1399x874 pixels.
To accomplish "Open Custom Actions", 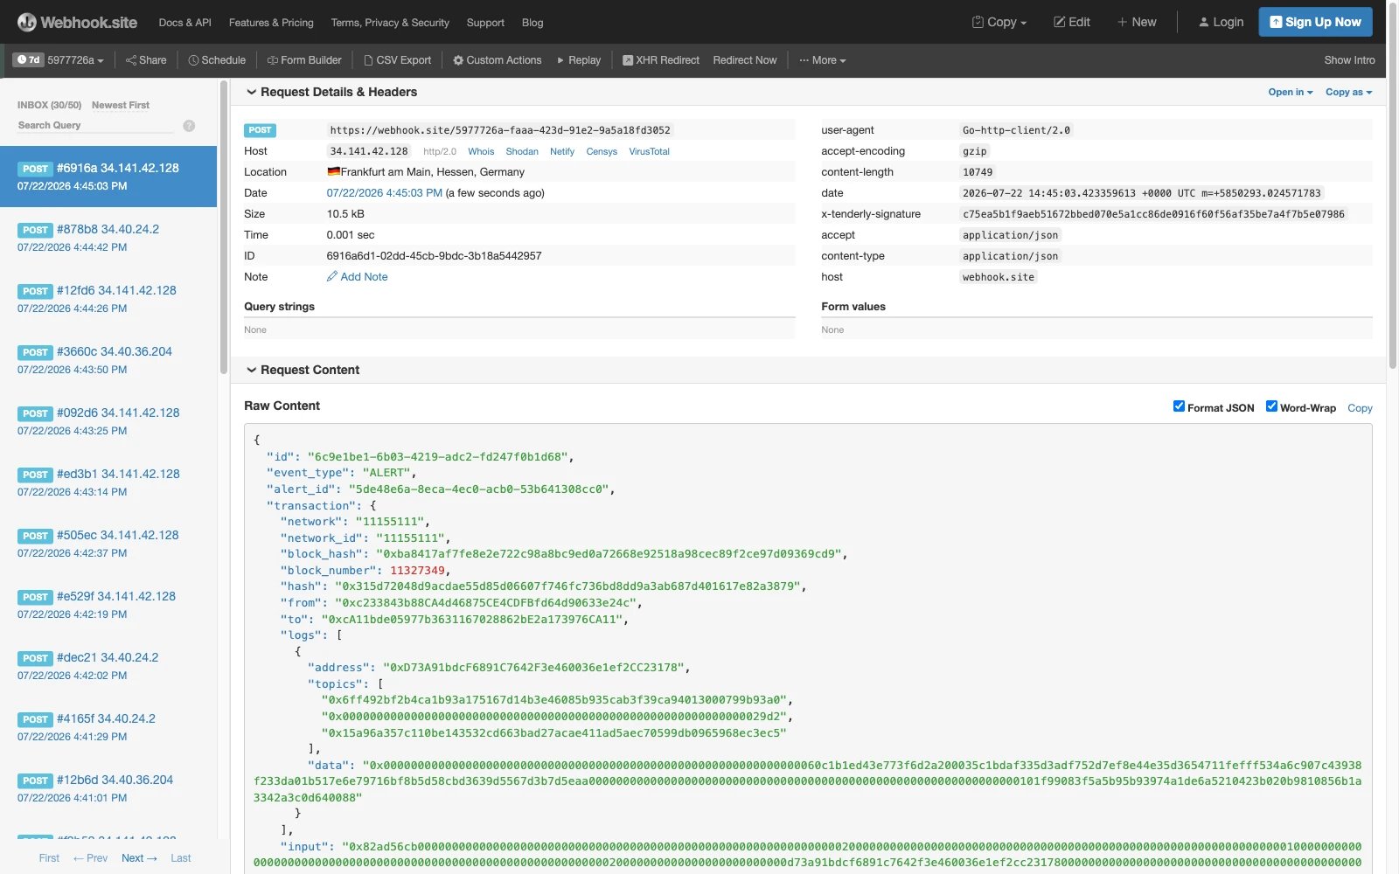I will pos(498,60).
